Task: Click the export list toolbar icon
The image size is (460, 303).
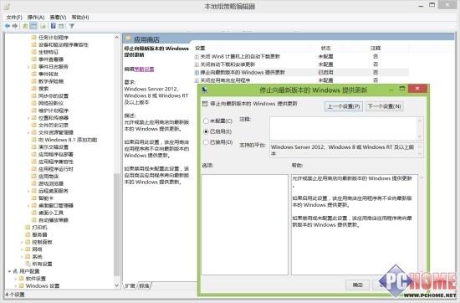Action: [43, 26]
